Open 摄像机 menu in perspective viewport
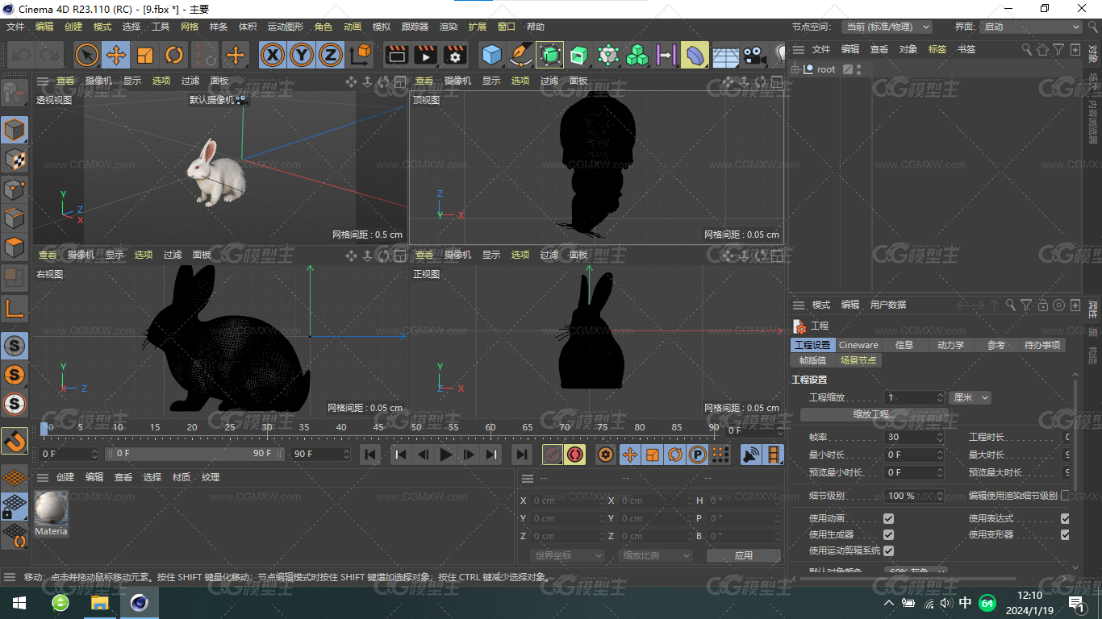The height and width of the screenshot is (619, 1102). (x=98, y=81)
